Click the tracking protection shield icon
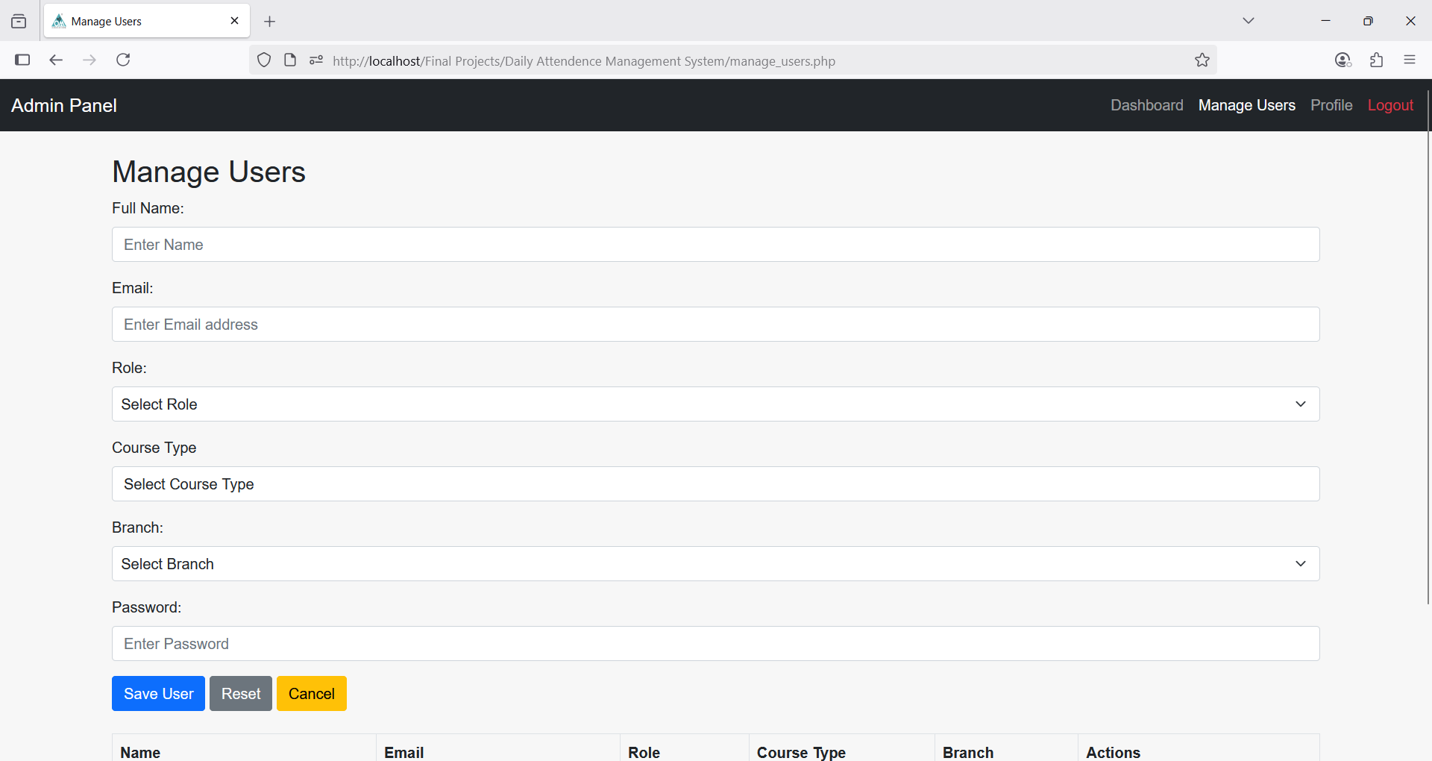The width and height of the screenshot is (1432, 761). tap(264, 60)
